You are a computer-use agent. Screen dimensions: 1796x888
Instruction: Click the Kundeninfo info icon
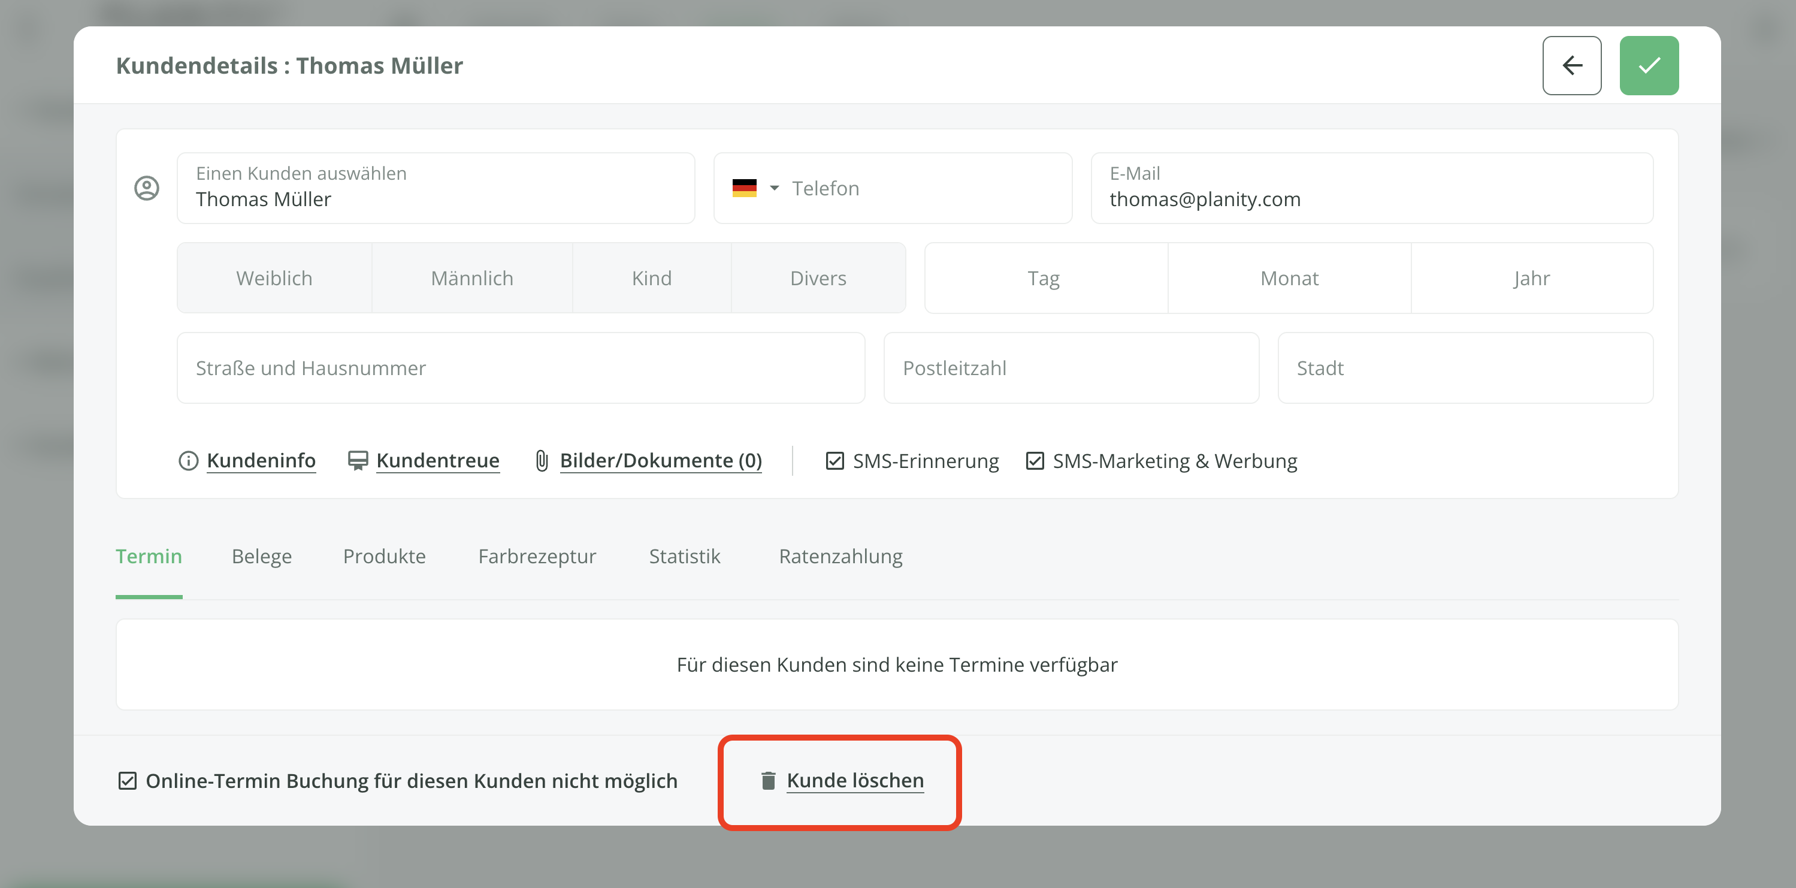click(x=188, y=461)
